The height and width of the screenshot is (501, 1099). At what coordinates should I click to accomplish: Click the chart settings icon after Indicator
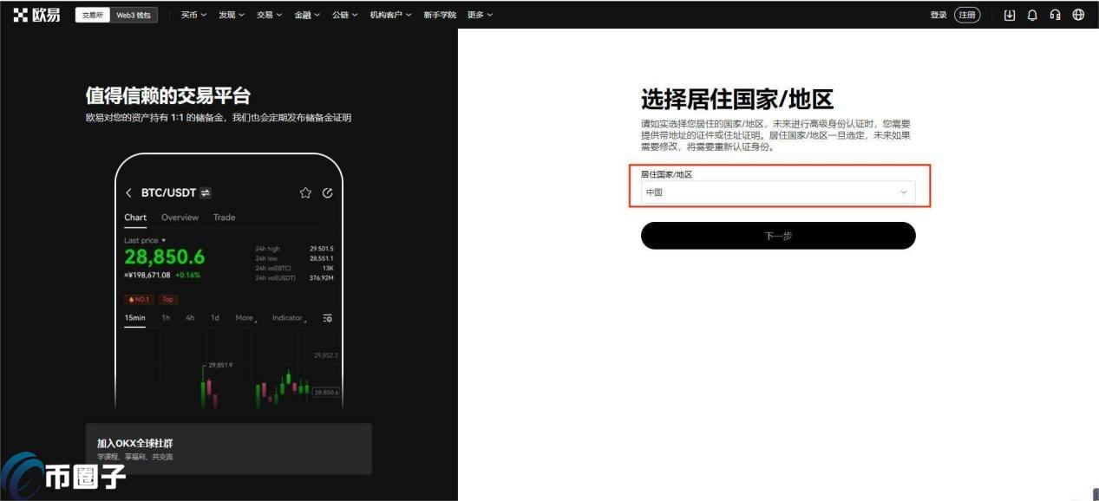pos(327,318)
